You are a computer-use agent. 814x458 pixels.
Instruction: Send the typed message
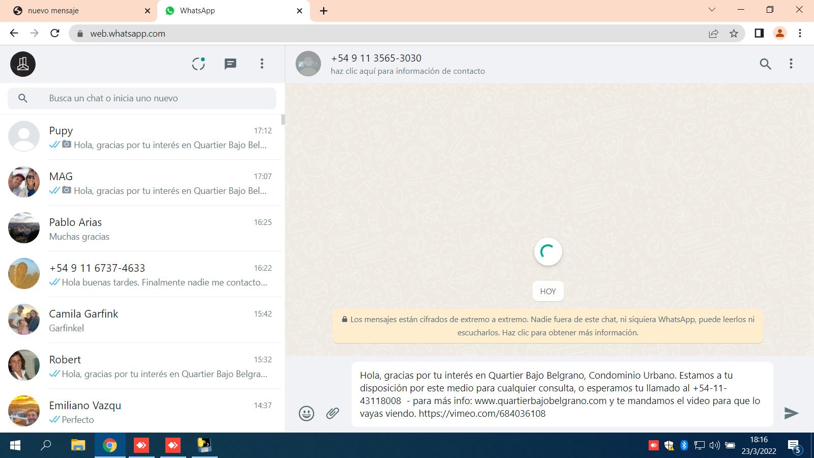click(x=791, y=413)
